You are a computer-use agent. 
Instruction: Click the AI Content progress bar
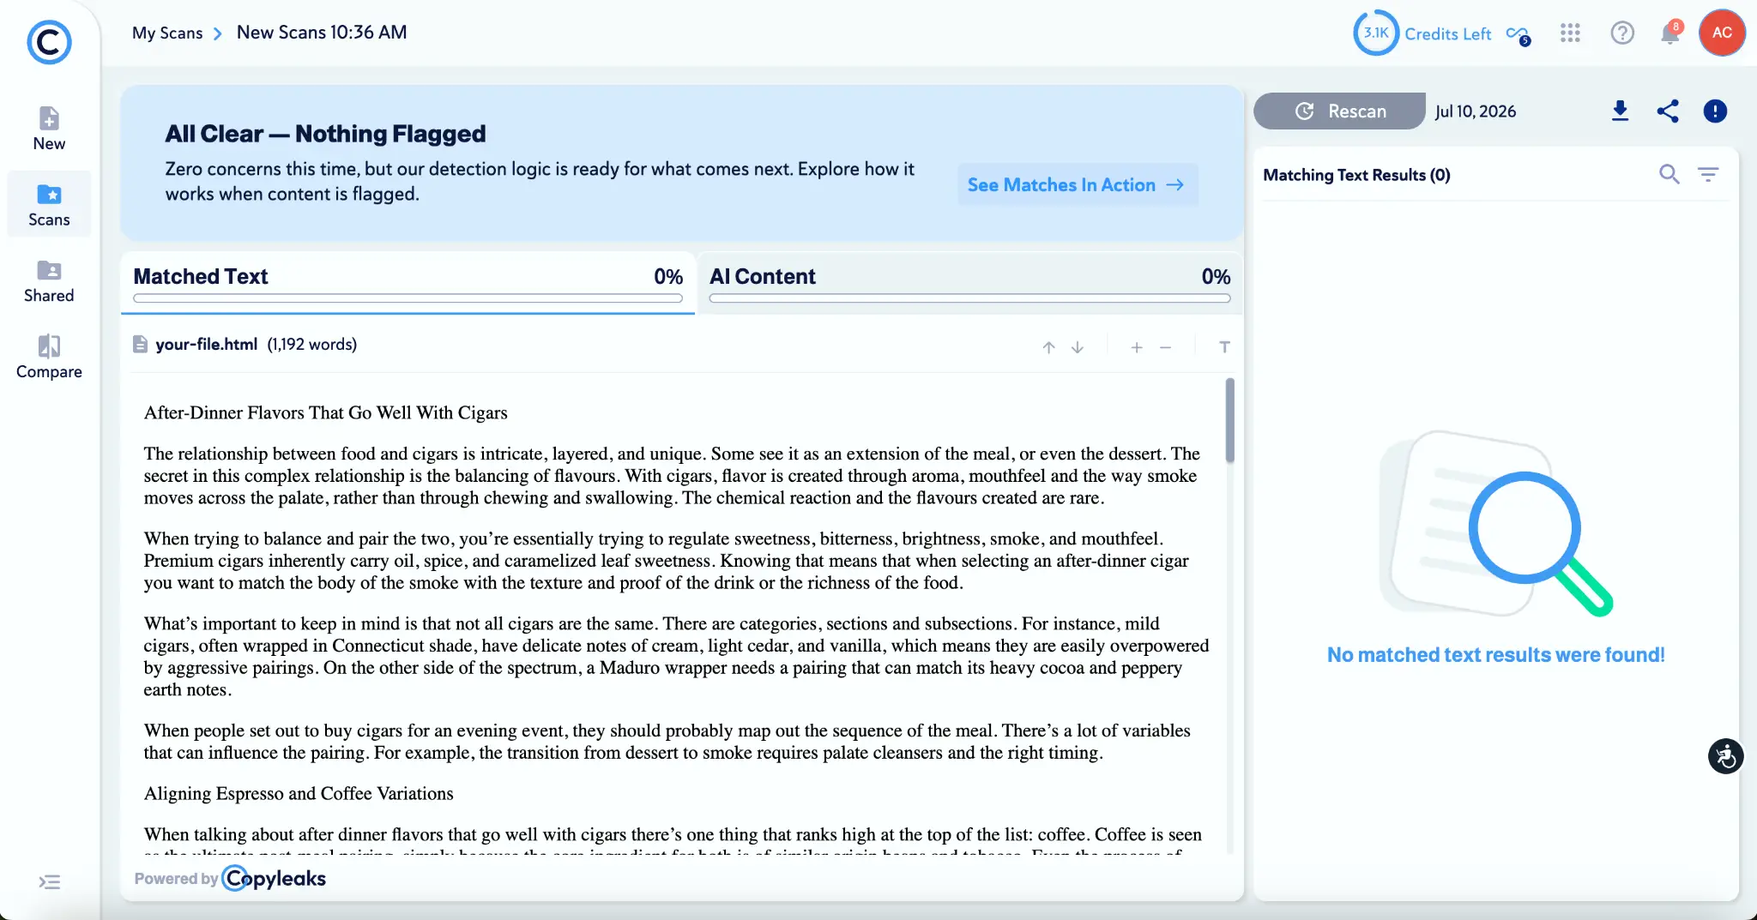969,298
